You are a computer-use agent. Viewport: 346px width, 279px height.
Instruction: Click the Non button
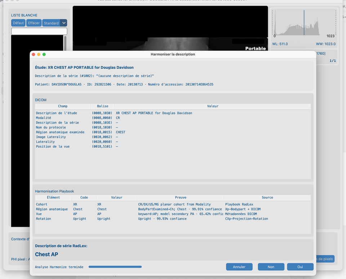pos(271,267)
